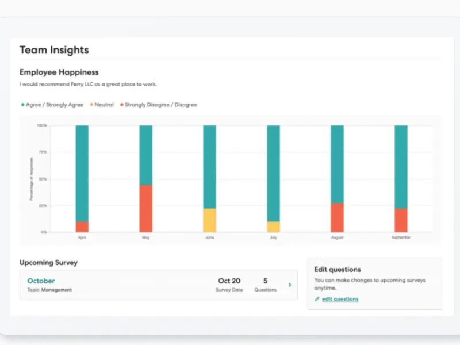Toggle the Neutral legend series label
Image resolution: width=460 pixels, height=345 pixels.
click(104, 105)
